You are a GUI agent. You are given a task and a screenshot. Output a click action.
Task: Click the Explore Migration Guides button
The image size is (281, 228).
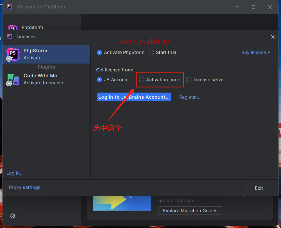190,211
